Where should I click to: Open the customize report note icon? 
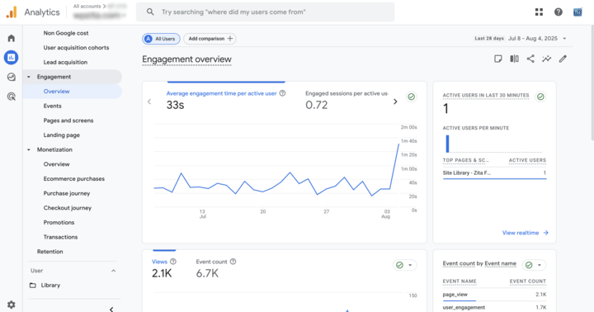pyautogui.click(x=497, y=59)
